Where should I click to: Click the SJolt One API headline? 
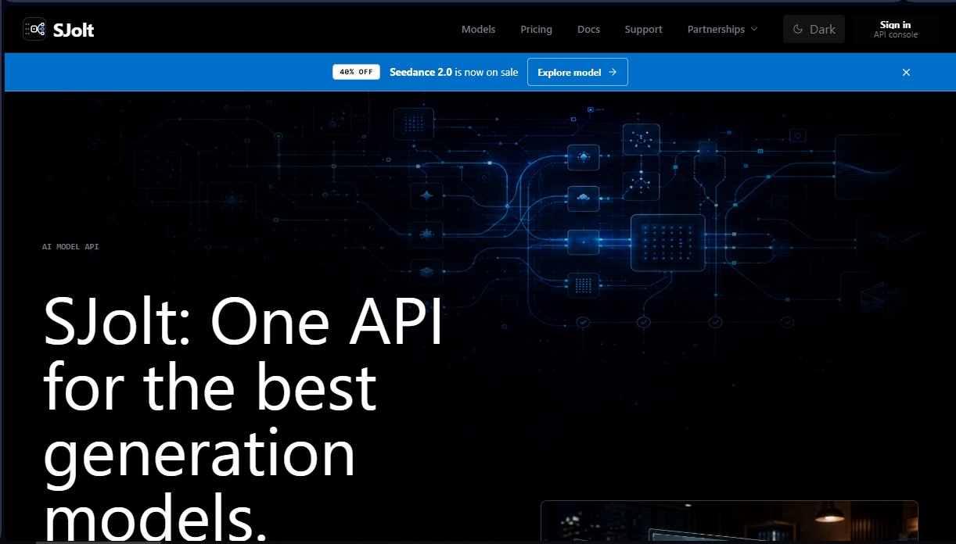[x=243, y=418]
